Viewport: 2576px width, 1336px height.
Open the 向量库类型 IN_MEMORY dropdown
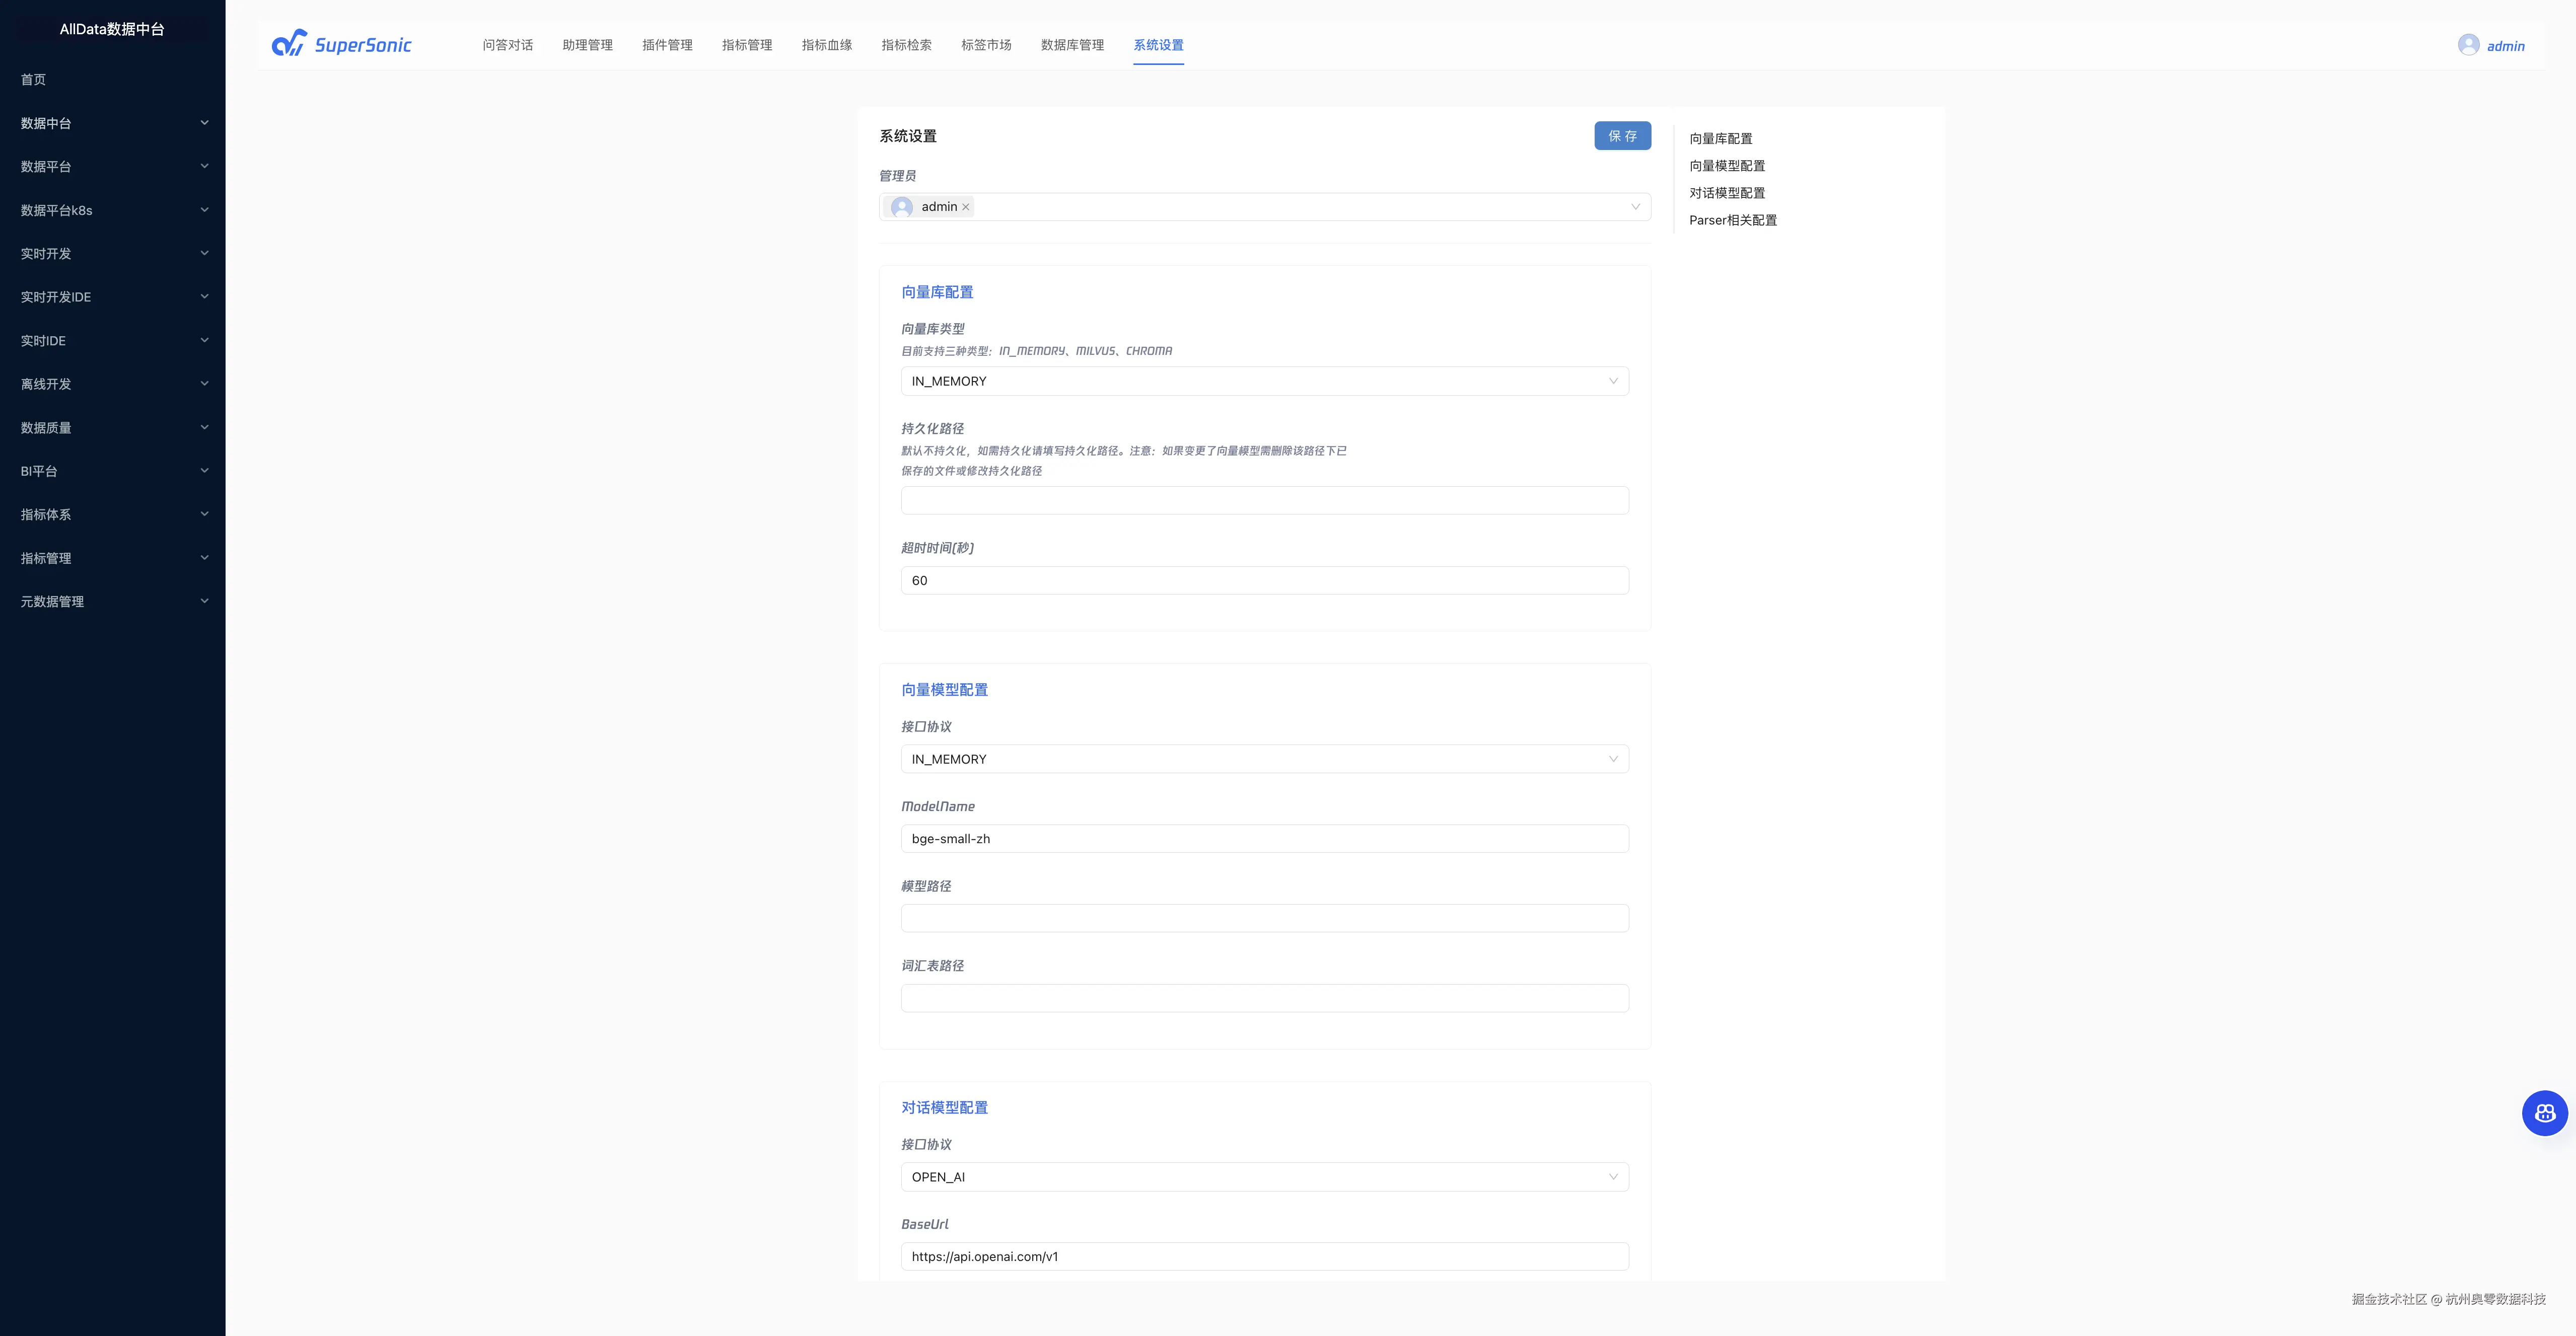coord(1264,381)
